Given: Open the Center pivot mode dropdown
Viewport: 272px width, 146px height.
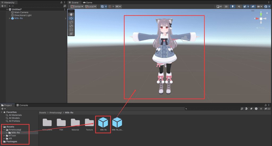Looking at the screenshot, I should click(x=77, y=7).
